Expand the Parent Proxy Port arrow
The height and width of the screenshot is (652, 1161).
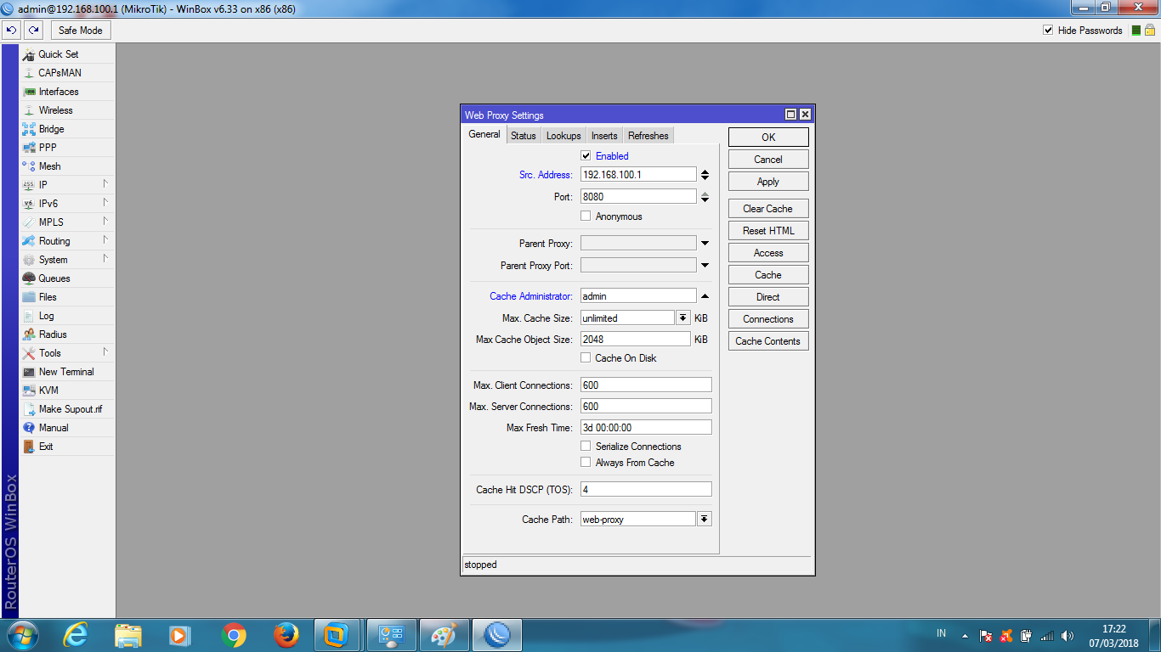(705, 266)
